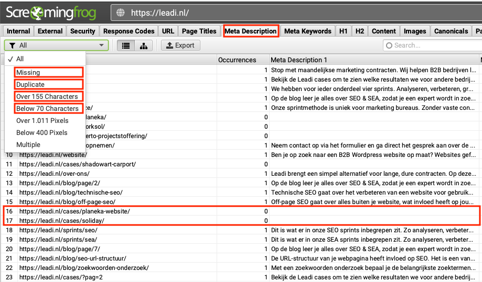Open the Canonicals tab
This screenshot has height=282, width=482.
pos(451,31)
